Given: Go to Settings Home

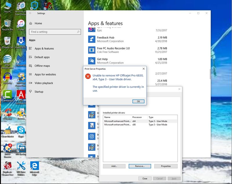Looking at the screenshot, I should (38, 23).
